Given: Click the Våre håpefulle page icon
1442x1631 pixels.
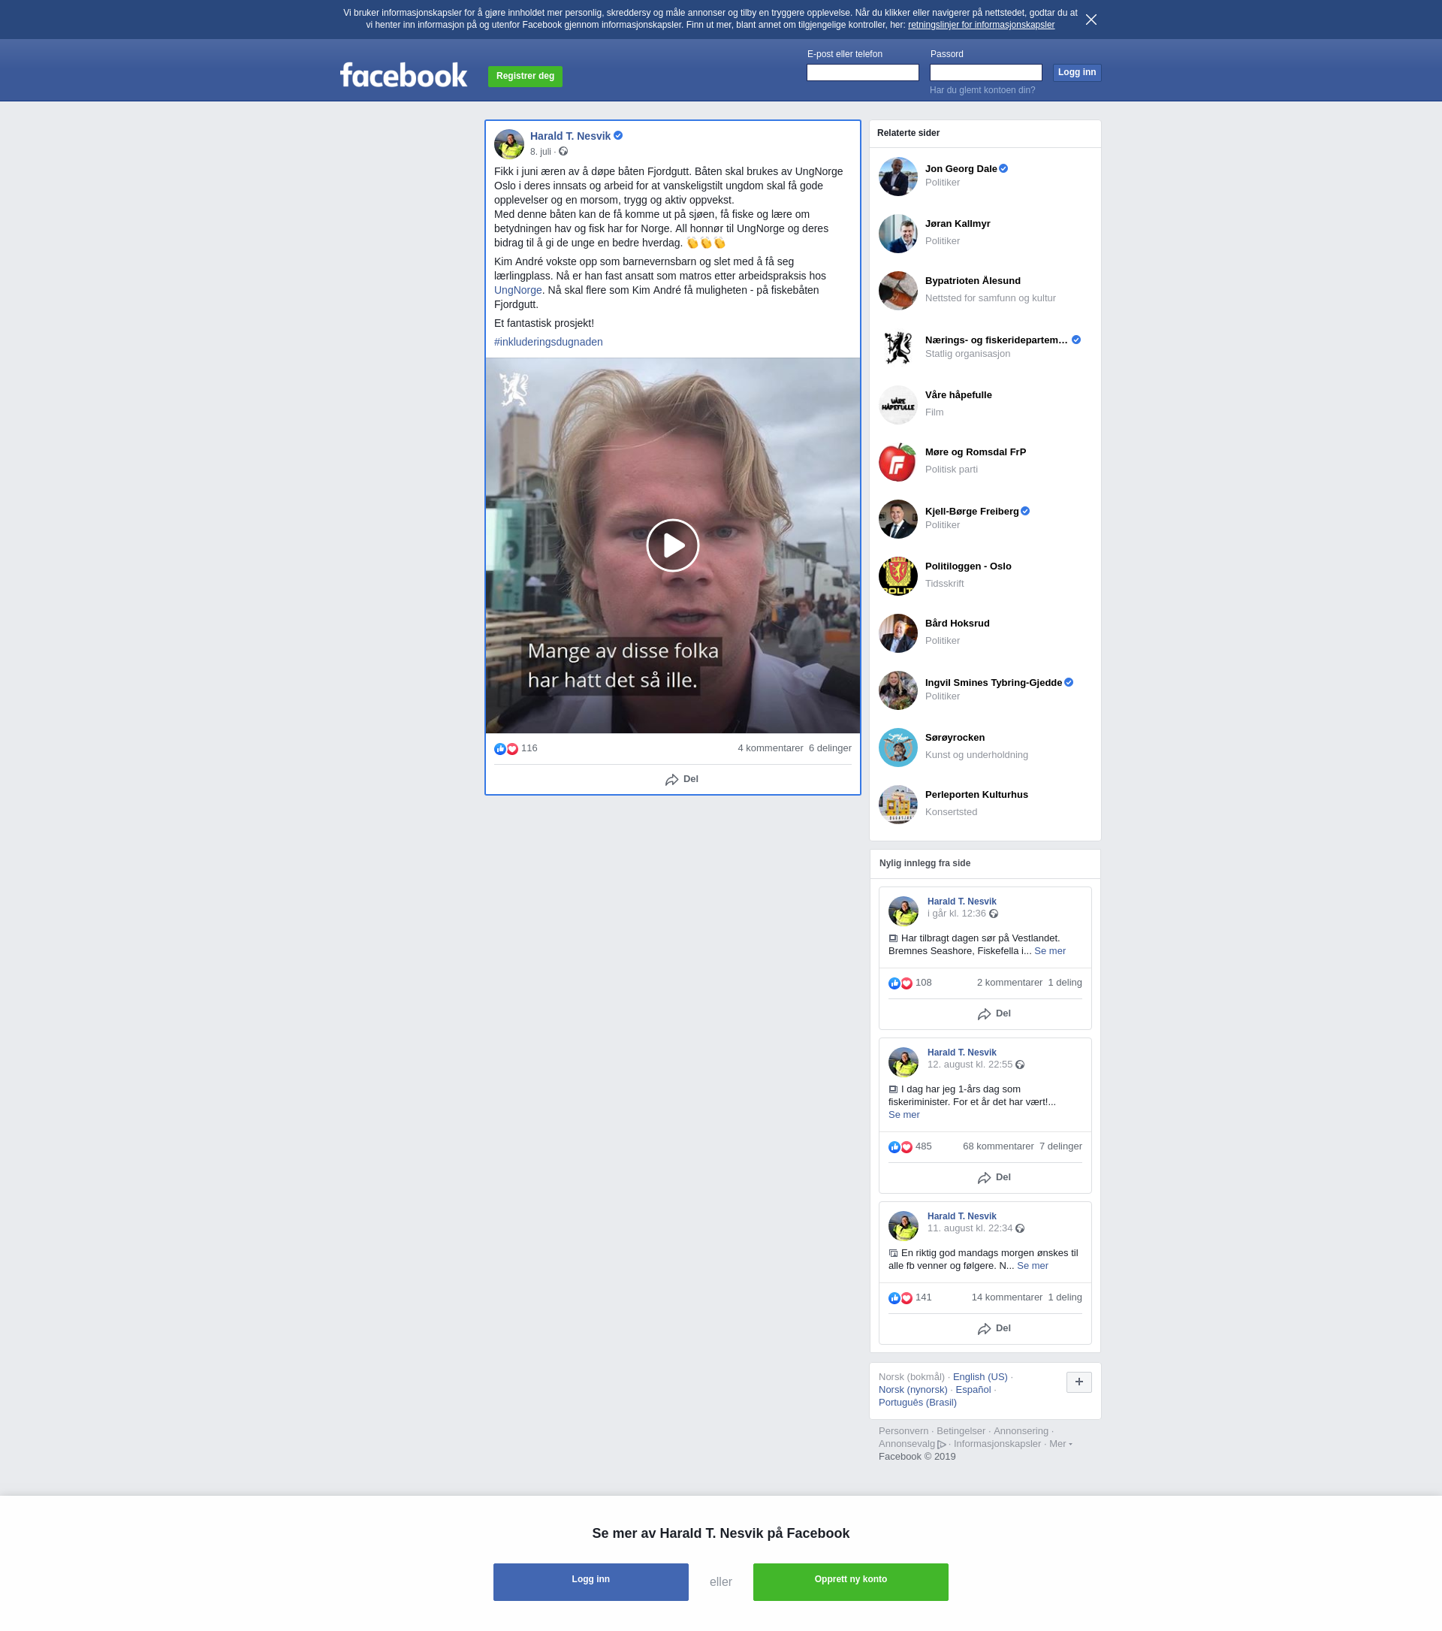Looking at the screenshot, I should [897, 406].
